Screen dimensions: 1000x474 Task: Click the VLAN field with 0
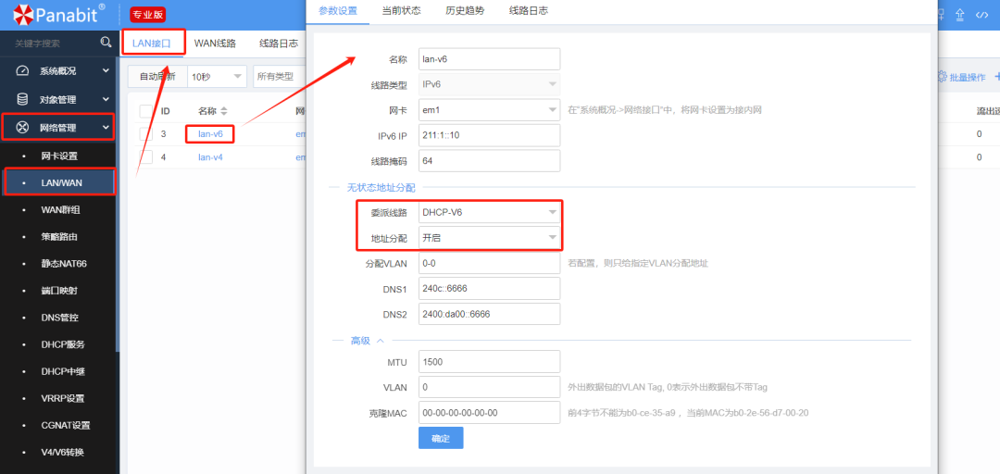coord(489,387)
